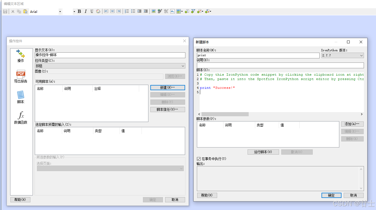Toggle Bold formatting
The width and height of the screenshot is (376, 210).
(x=79, y=12)
